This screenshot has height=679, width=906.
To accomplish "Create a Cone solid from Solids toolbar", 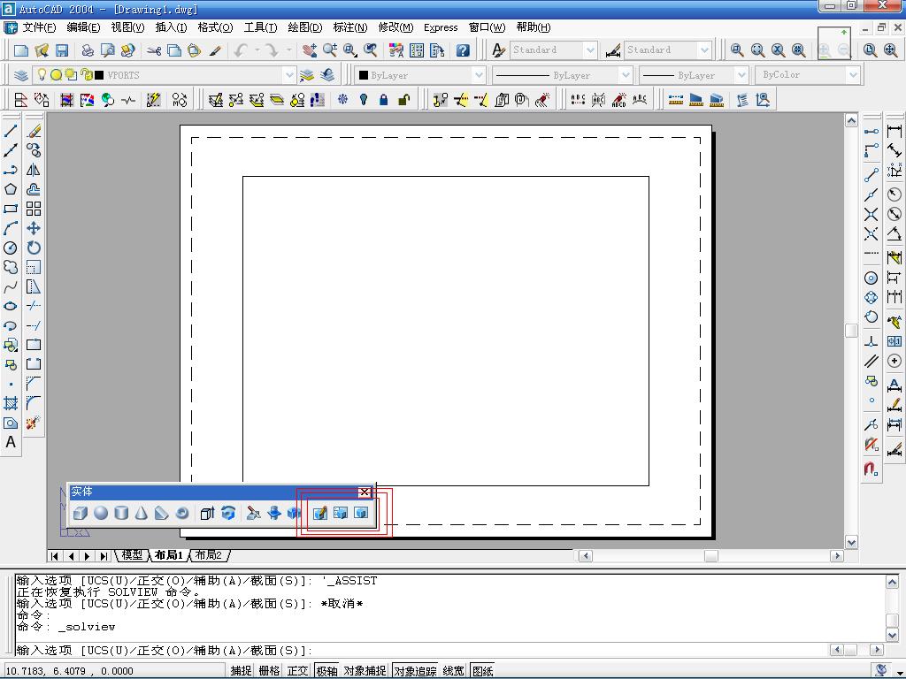I will click(141, 513).
